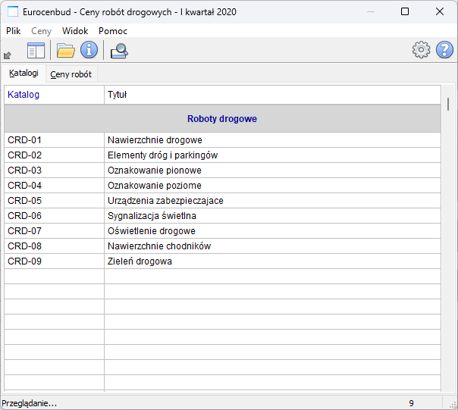Select the Katalogi tab
458x410 pixels.
(x=24, y=74)
